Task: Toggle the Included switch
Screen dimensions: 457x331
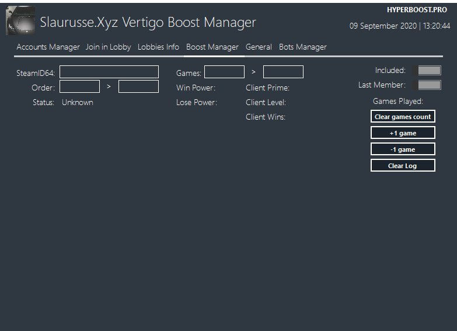Action: (427, 70)
